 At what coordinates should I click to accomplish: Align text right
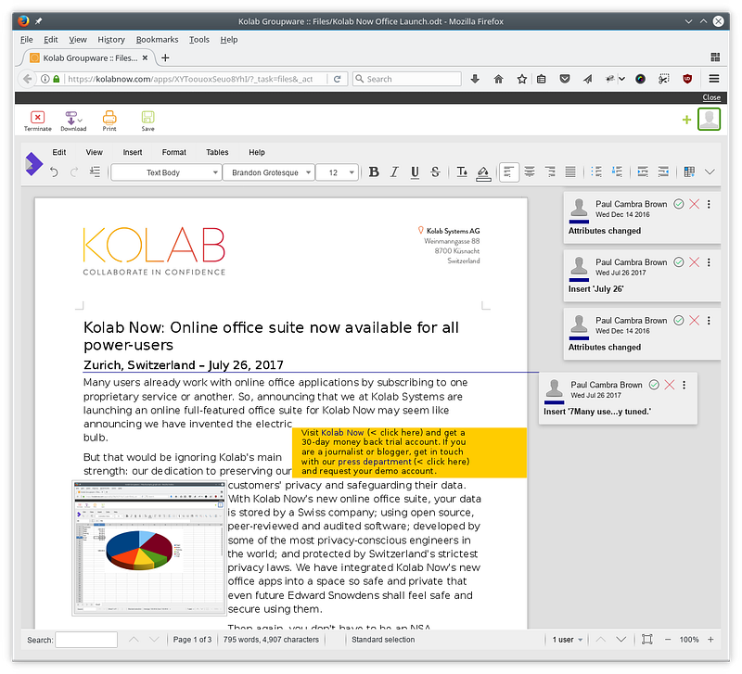[x=550, y=172]
